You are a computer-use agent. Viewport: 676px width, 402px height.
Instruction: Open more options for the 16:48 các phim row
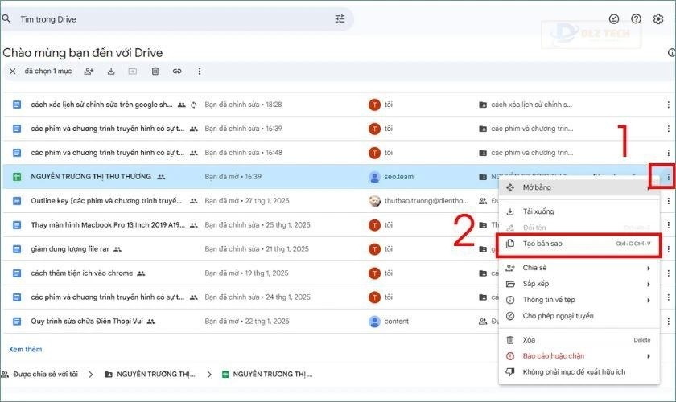tap(668, 153)
